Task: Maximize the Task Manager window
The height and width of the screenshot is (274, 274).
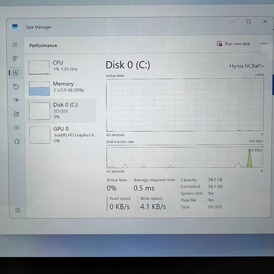Action: coord(248,22)
